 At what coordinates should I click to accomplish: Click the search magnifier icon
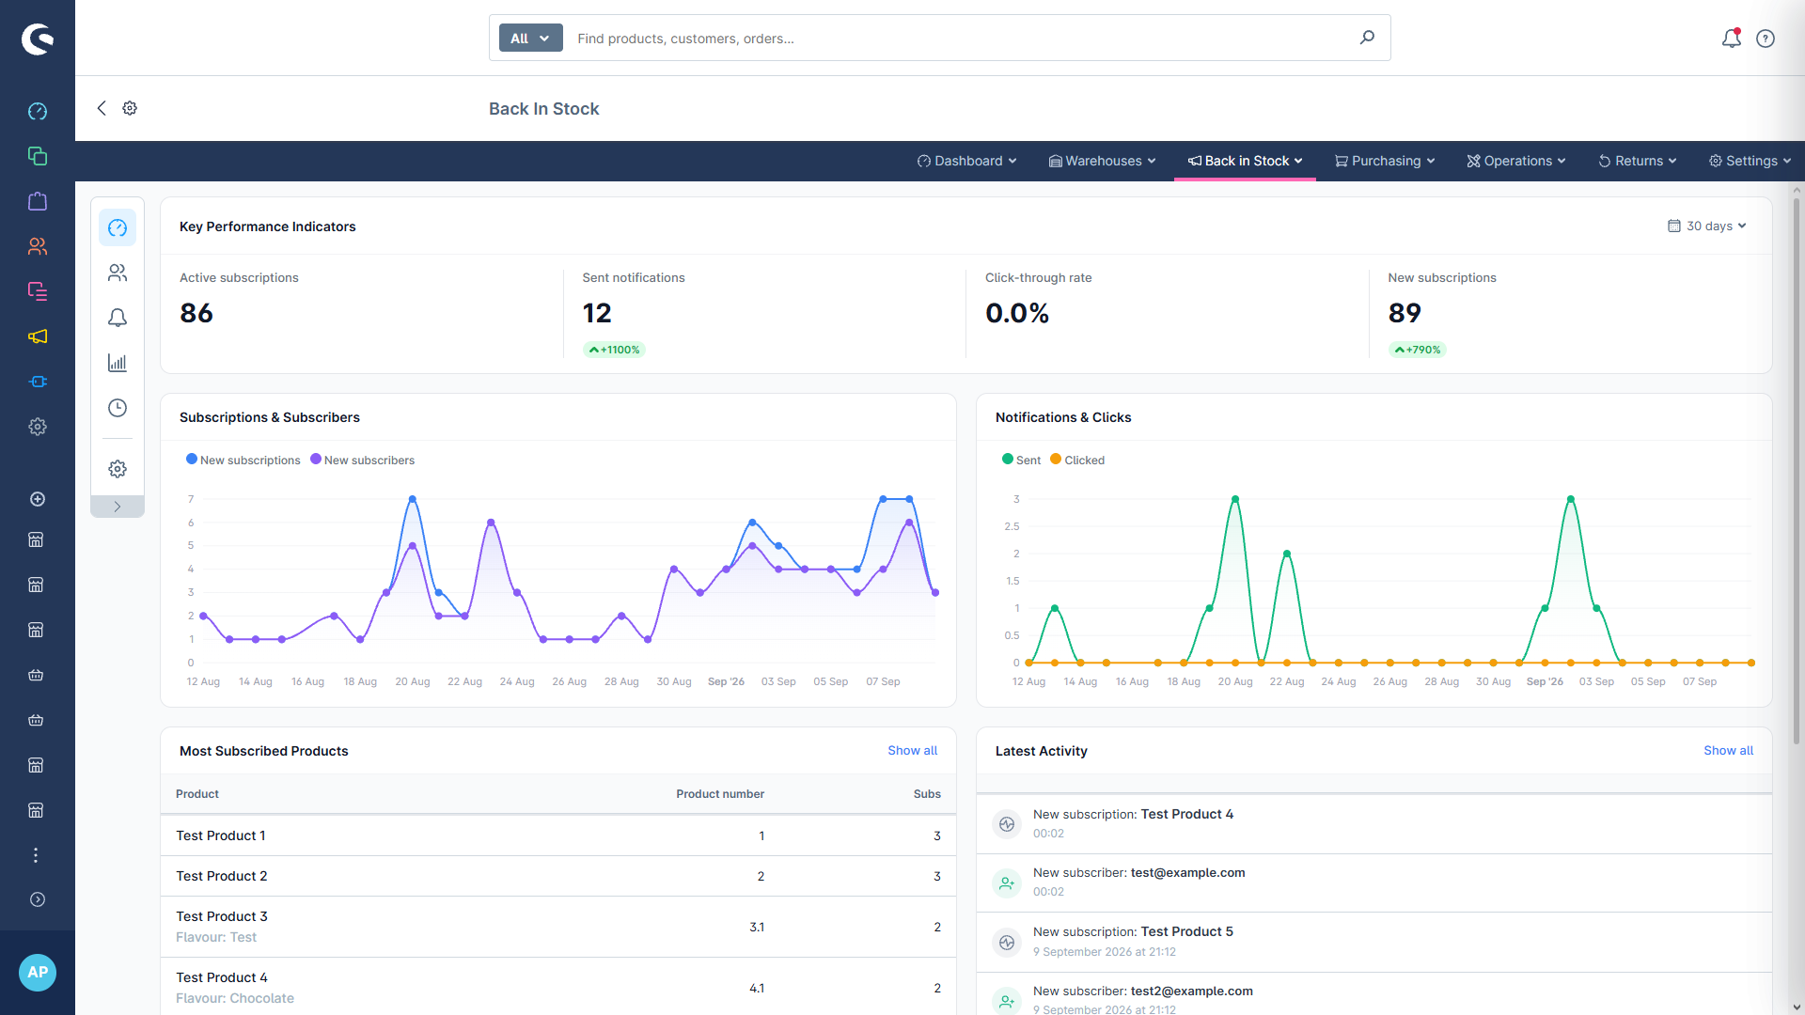(x=1367, y=38)
